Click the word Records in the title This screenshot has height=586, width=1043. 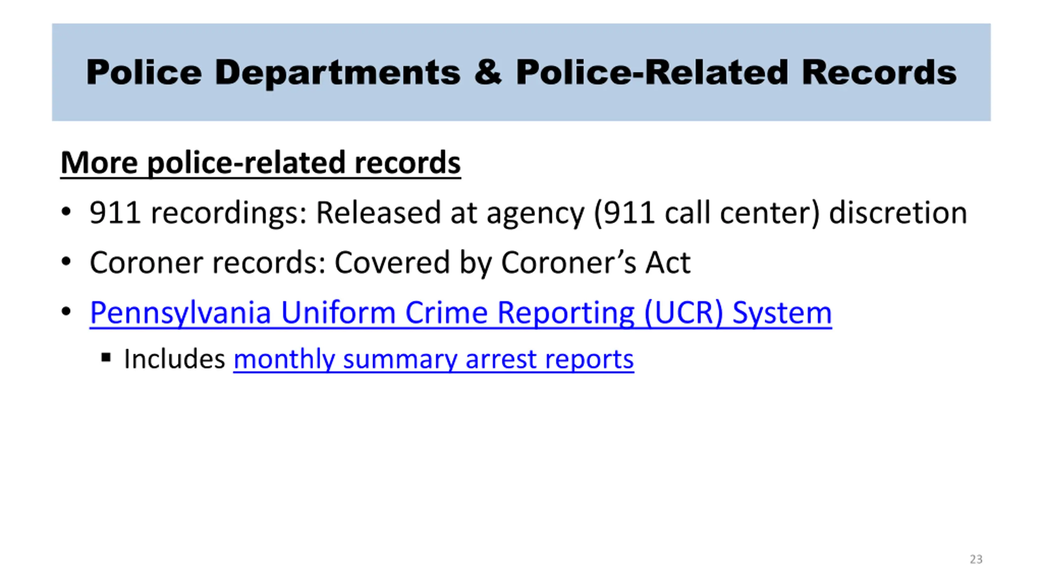click(879, 72)
